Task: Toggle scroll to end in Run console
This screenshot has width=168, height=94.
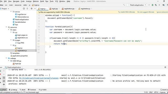Action: [x=4, y=81]
